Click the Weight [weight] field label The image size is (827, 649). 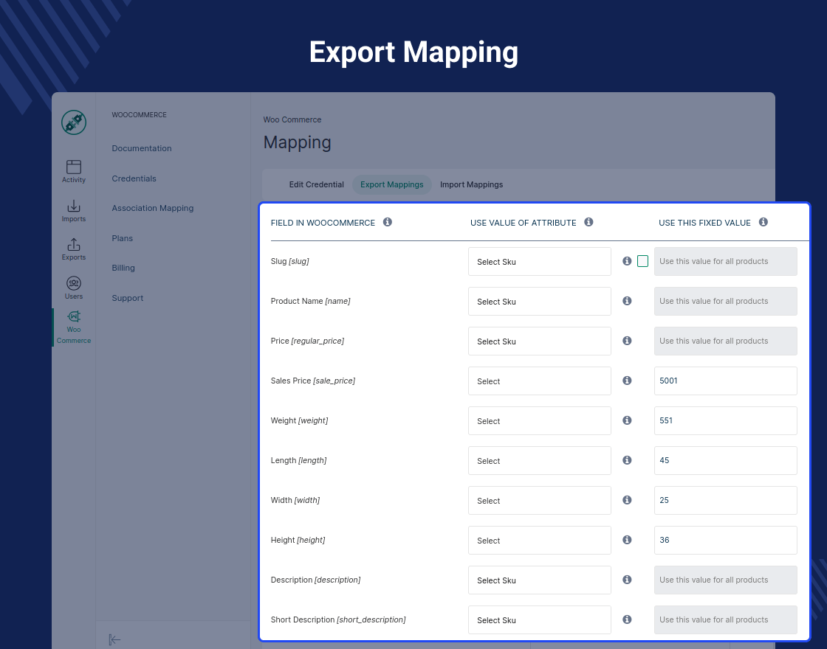(x=300, y=420)
